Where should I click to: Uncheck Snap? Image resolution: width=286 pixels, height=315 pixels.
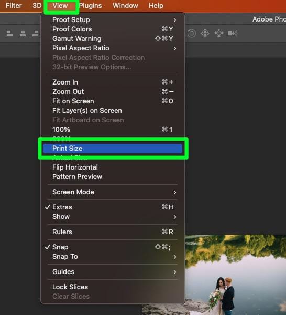(x=113, y=247)
